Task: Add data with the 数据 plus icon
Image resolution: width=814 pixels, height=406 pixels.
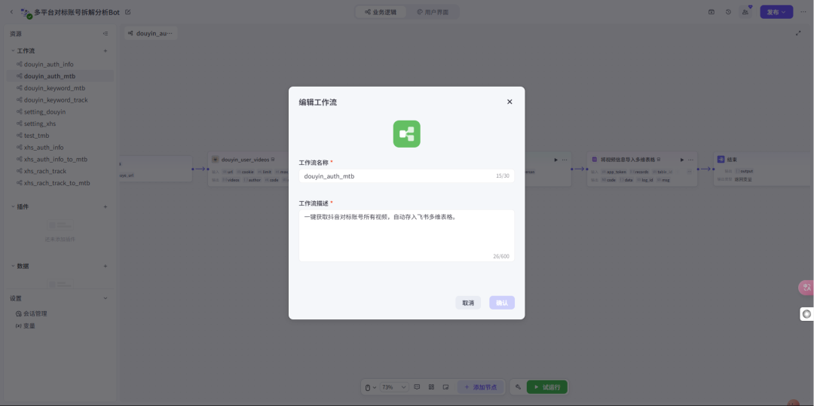Action: pos(106,266)
